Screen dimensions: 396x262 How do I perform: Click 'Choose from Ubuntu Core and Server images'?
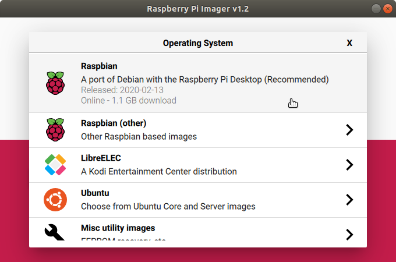click(168, 206)
